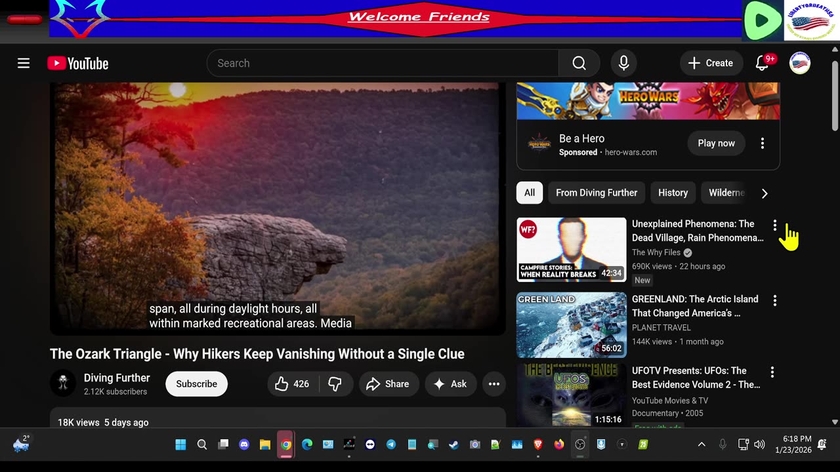This screenshot has width=840, height=472.
Task: Open the tray microphone indicator
Action: point(723,444)
